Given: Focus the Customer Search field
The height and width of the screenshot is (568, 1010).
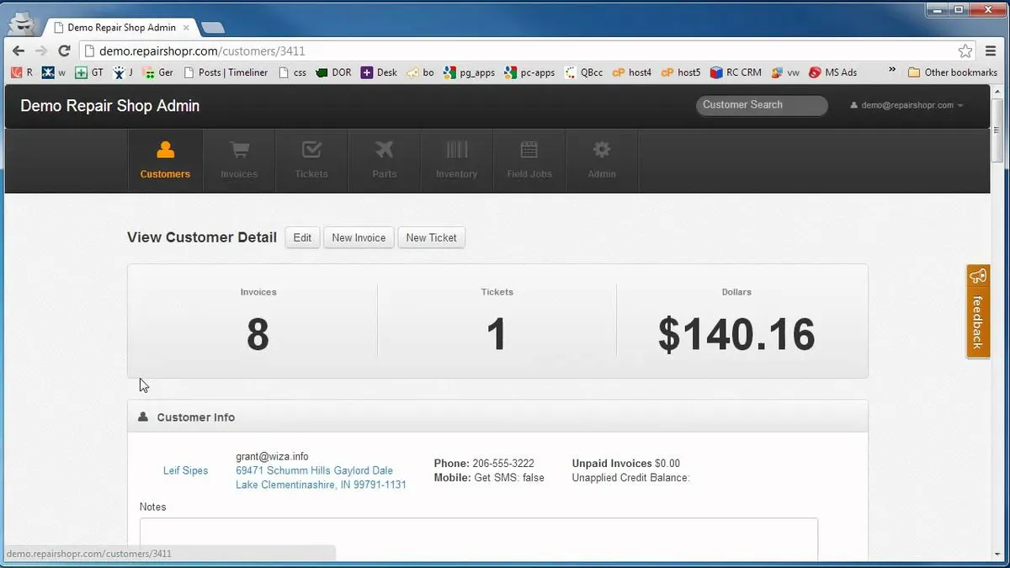Looking at the screenshot, I should point(762,105).
